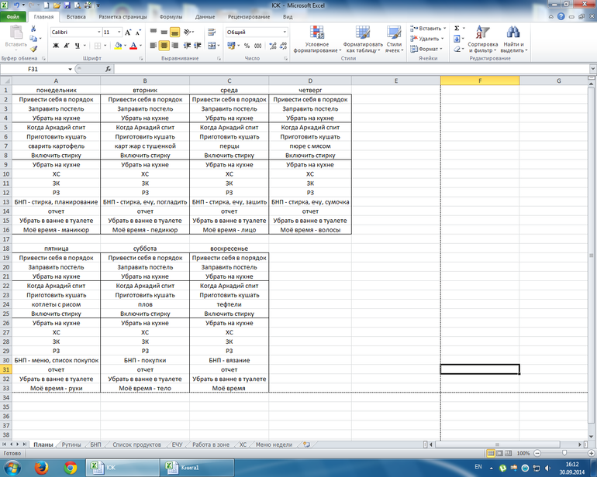Viewport: 597px width, 477px height.
Task: Open the Calibri font name dropdown
Action: pos(98,33)
